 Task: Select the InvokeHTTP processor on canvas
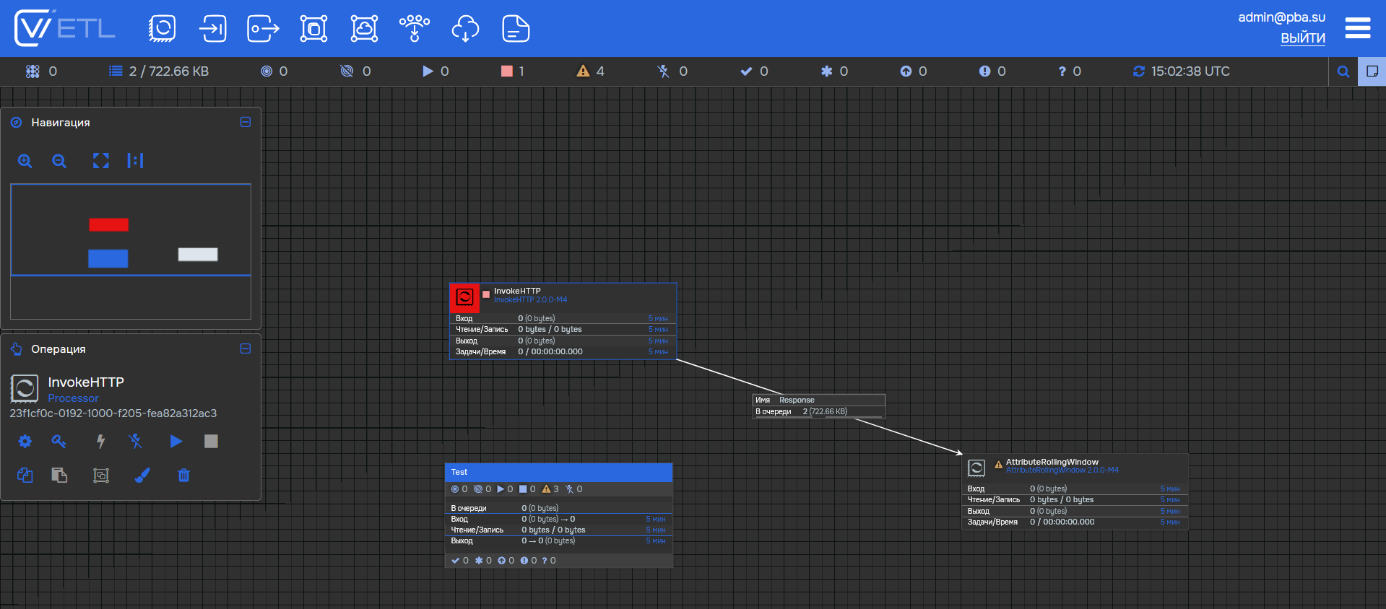pos(563,321)
